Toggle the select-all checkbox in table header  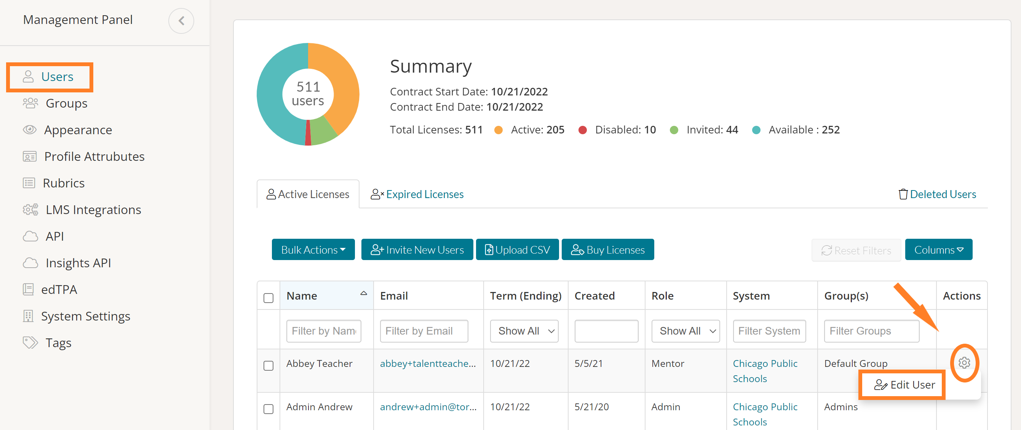click(x=268, y=298)
